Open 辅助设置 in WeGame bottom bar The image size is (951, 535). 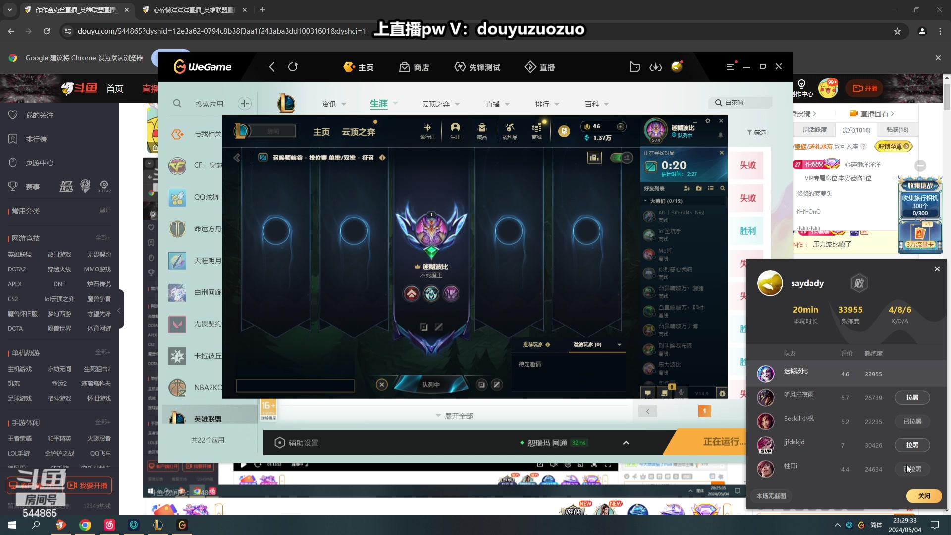pos(297,443)
